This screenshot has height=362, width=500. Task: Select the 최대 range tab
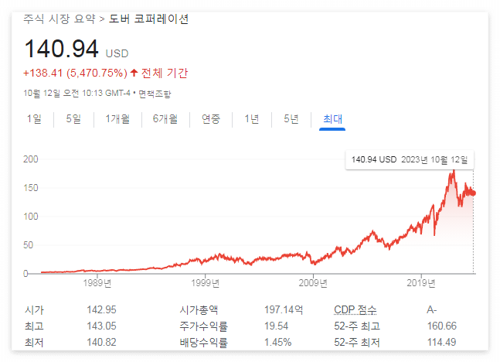click(x=332, y=119)
